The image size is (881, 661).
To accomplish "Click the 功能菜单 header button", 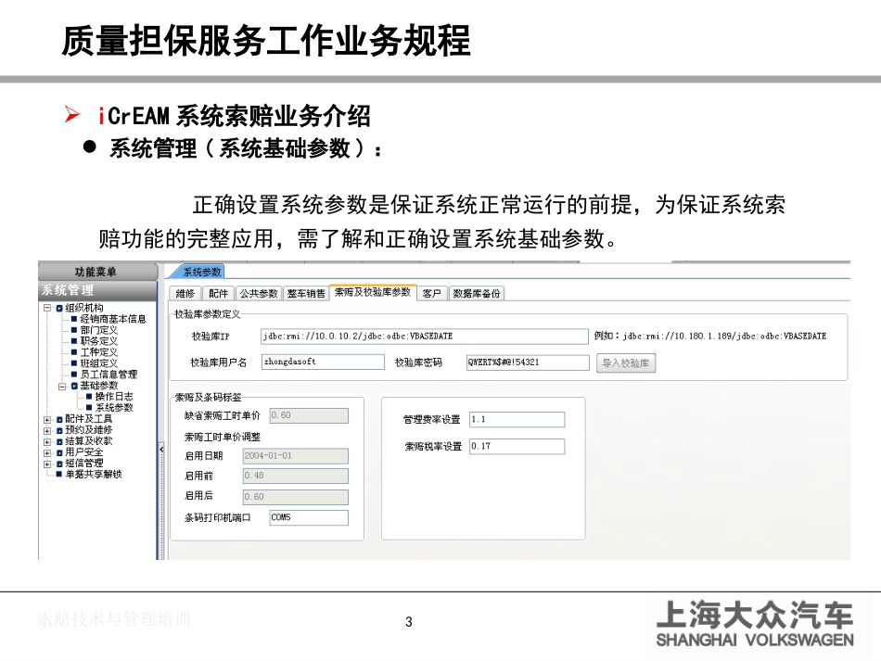I will pyautogui.click(x=97, y=272).
